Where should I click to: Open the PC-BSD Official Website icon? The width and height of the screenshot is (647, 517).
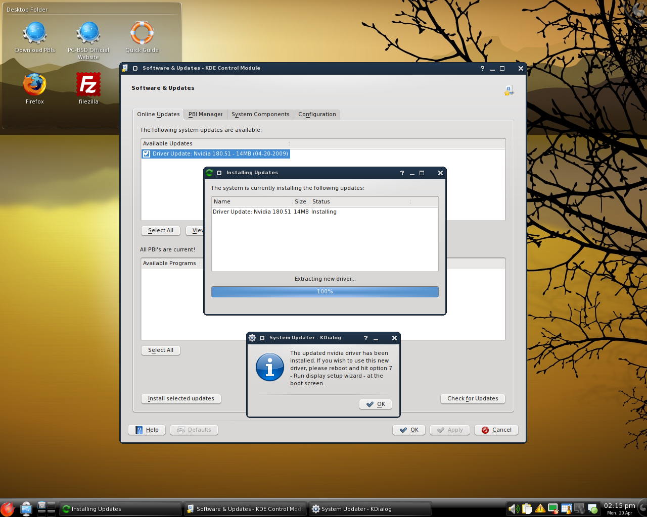coord(88,33)
